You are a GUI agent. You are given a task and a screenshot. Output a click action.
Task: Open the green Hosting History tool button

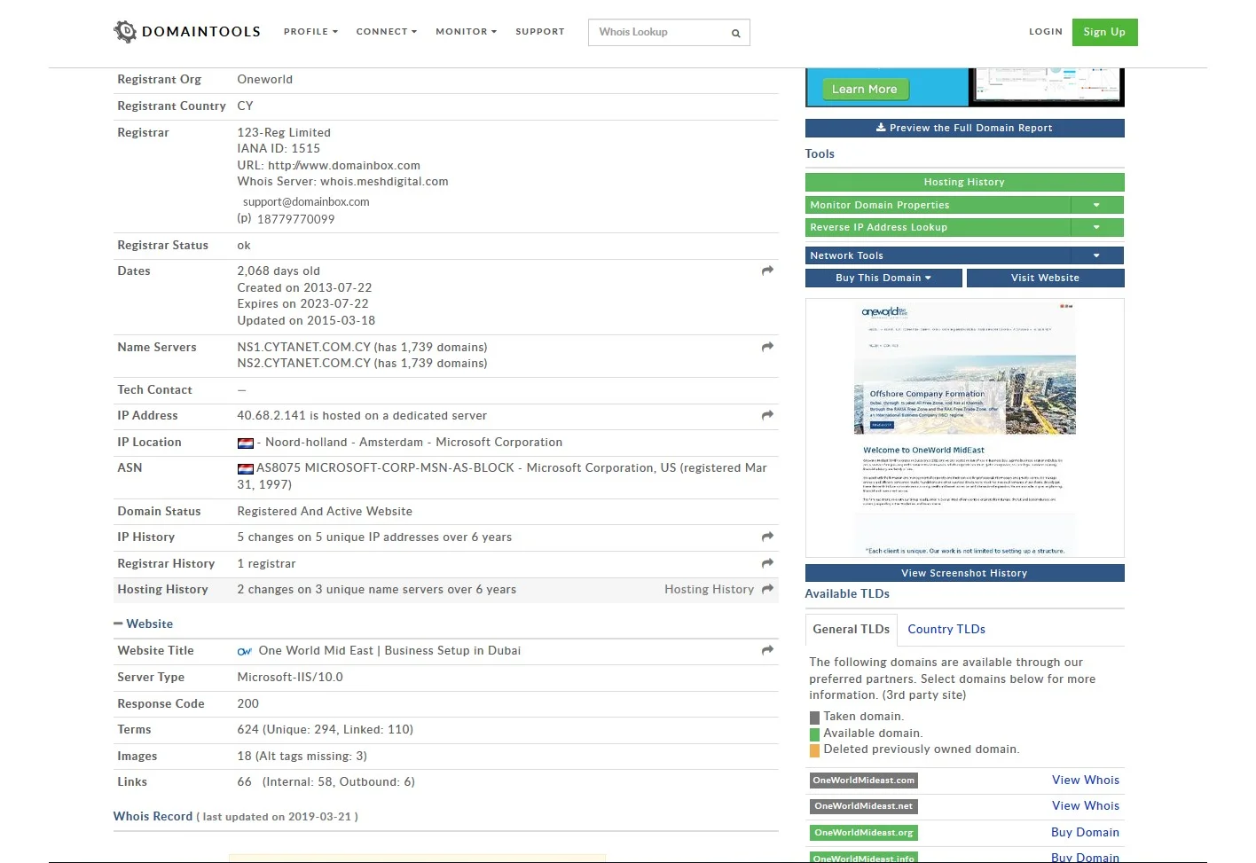pos(964,182)
